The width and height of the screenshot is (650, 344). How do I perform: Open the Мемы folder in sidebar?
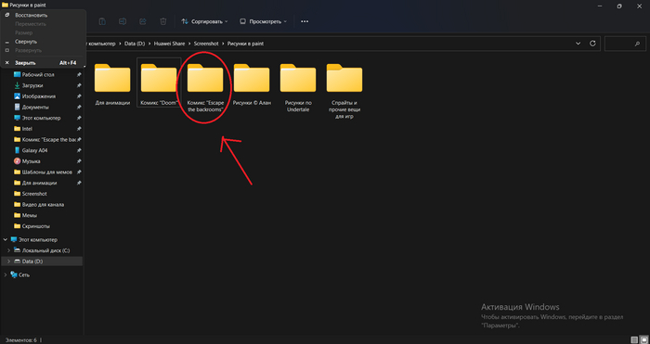tap(30, 215)
